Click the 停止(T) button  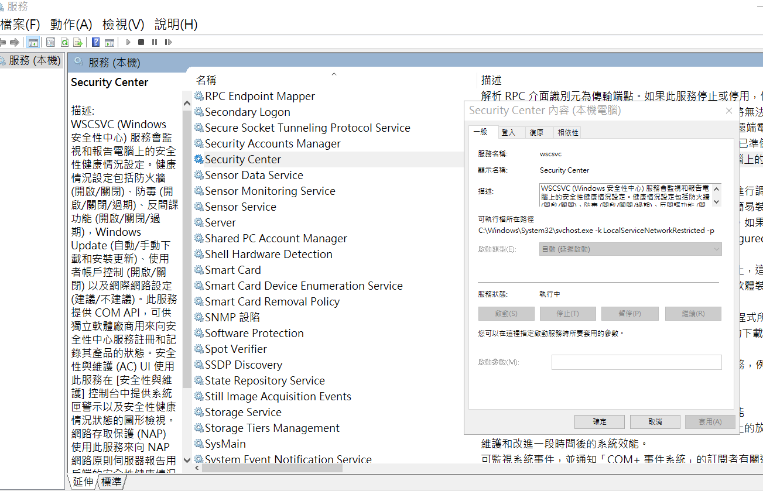(567, 314)
